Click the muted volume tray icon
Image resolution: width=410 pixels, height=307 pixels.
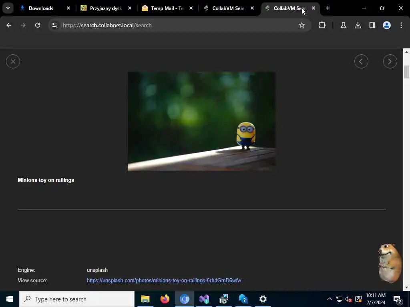click(349, 299)
